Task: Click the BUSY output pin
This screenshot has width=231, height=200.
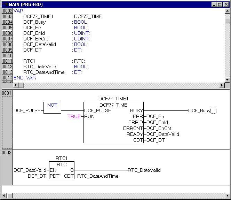Action: coord(136,110)
